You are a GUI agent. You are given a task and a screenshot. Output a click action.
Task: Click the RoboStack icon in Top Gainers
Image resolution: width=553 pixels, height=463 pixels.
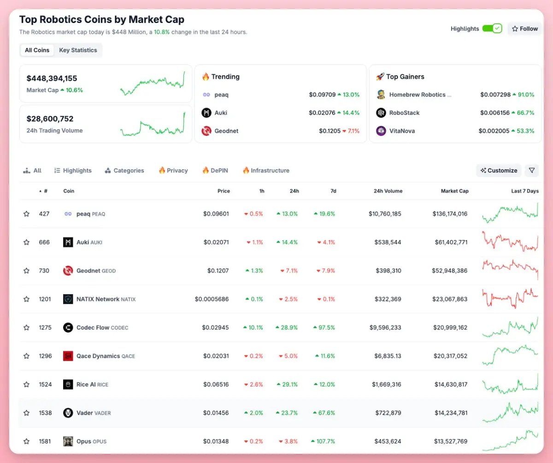(x=381, y=113)
